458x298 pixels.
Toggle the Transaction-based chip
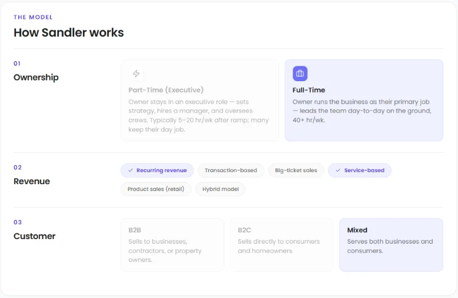coord(231,170)
